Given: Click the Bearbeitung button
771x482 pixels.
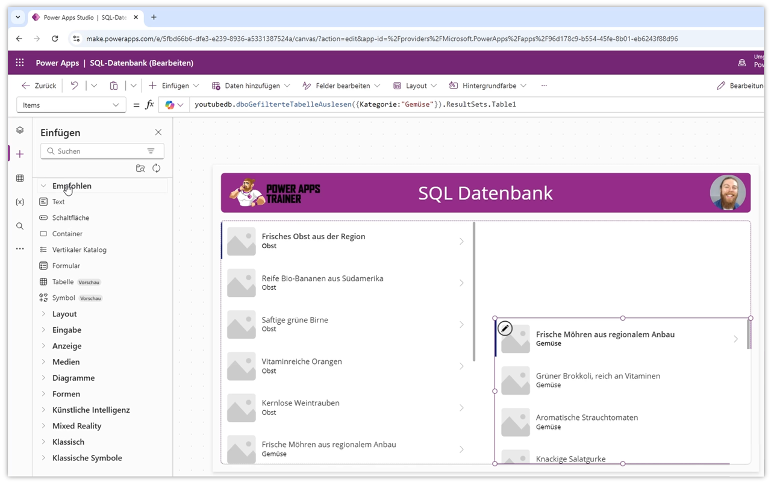Looking at the screenshot, I should (740, 86).
